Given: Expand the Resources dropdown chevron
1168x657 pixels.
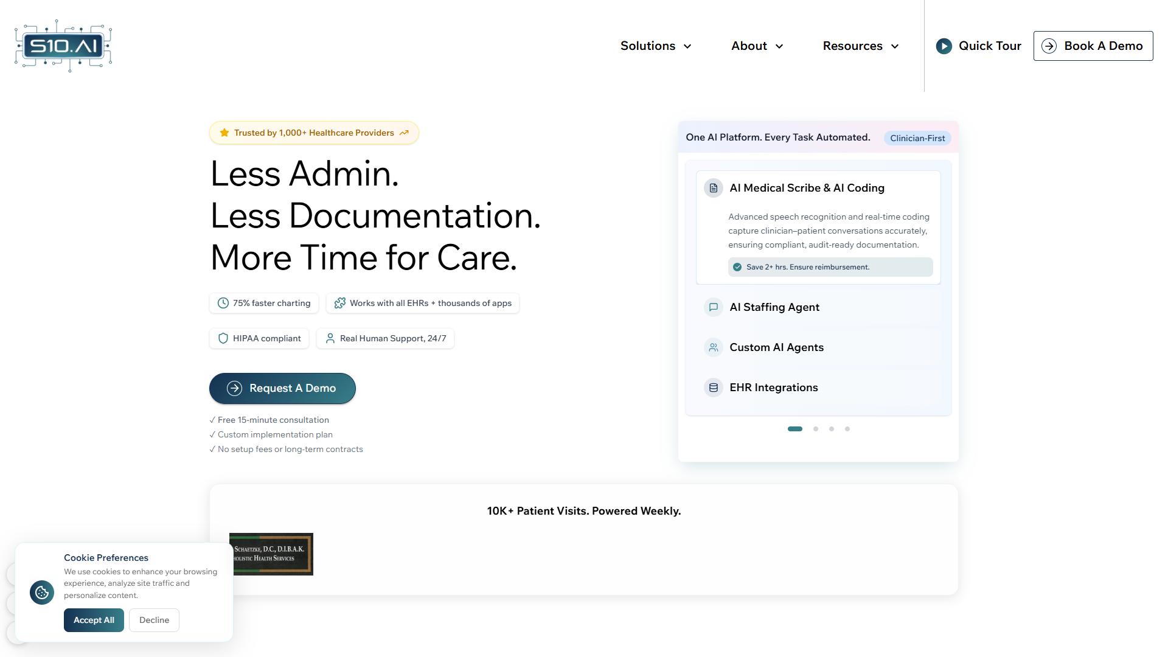Looking at the screenshot, I should 895,46.
